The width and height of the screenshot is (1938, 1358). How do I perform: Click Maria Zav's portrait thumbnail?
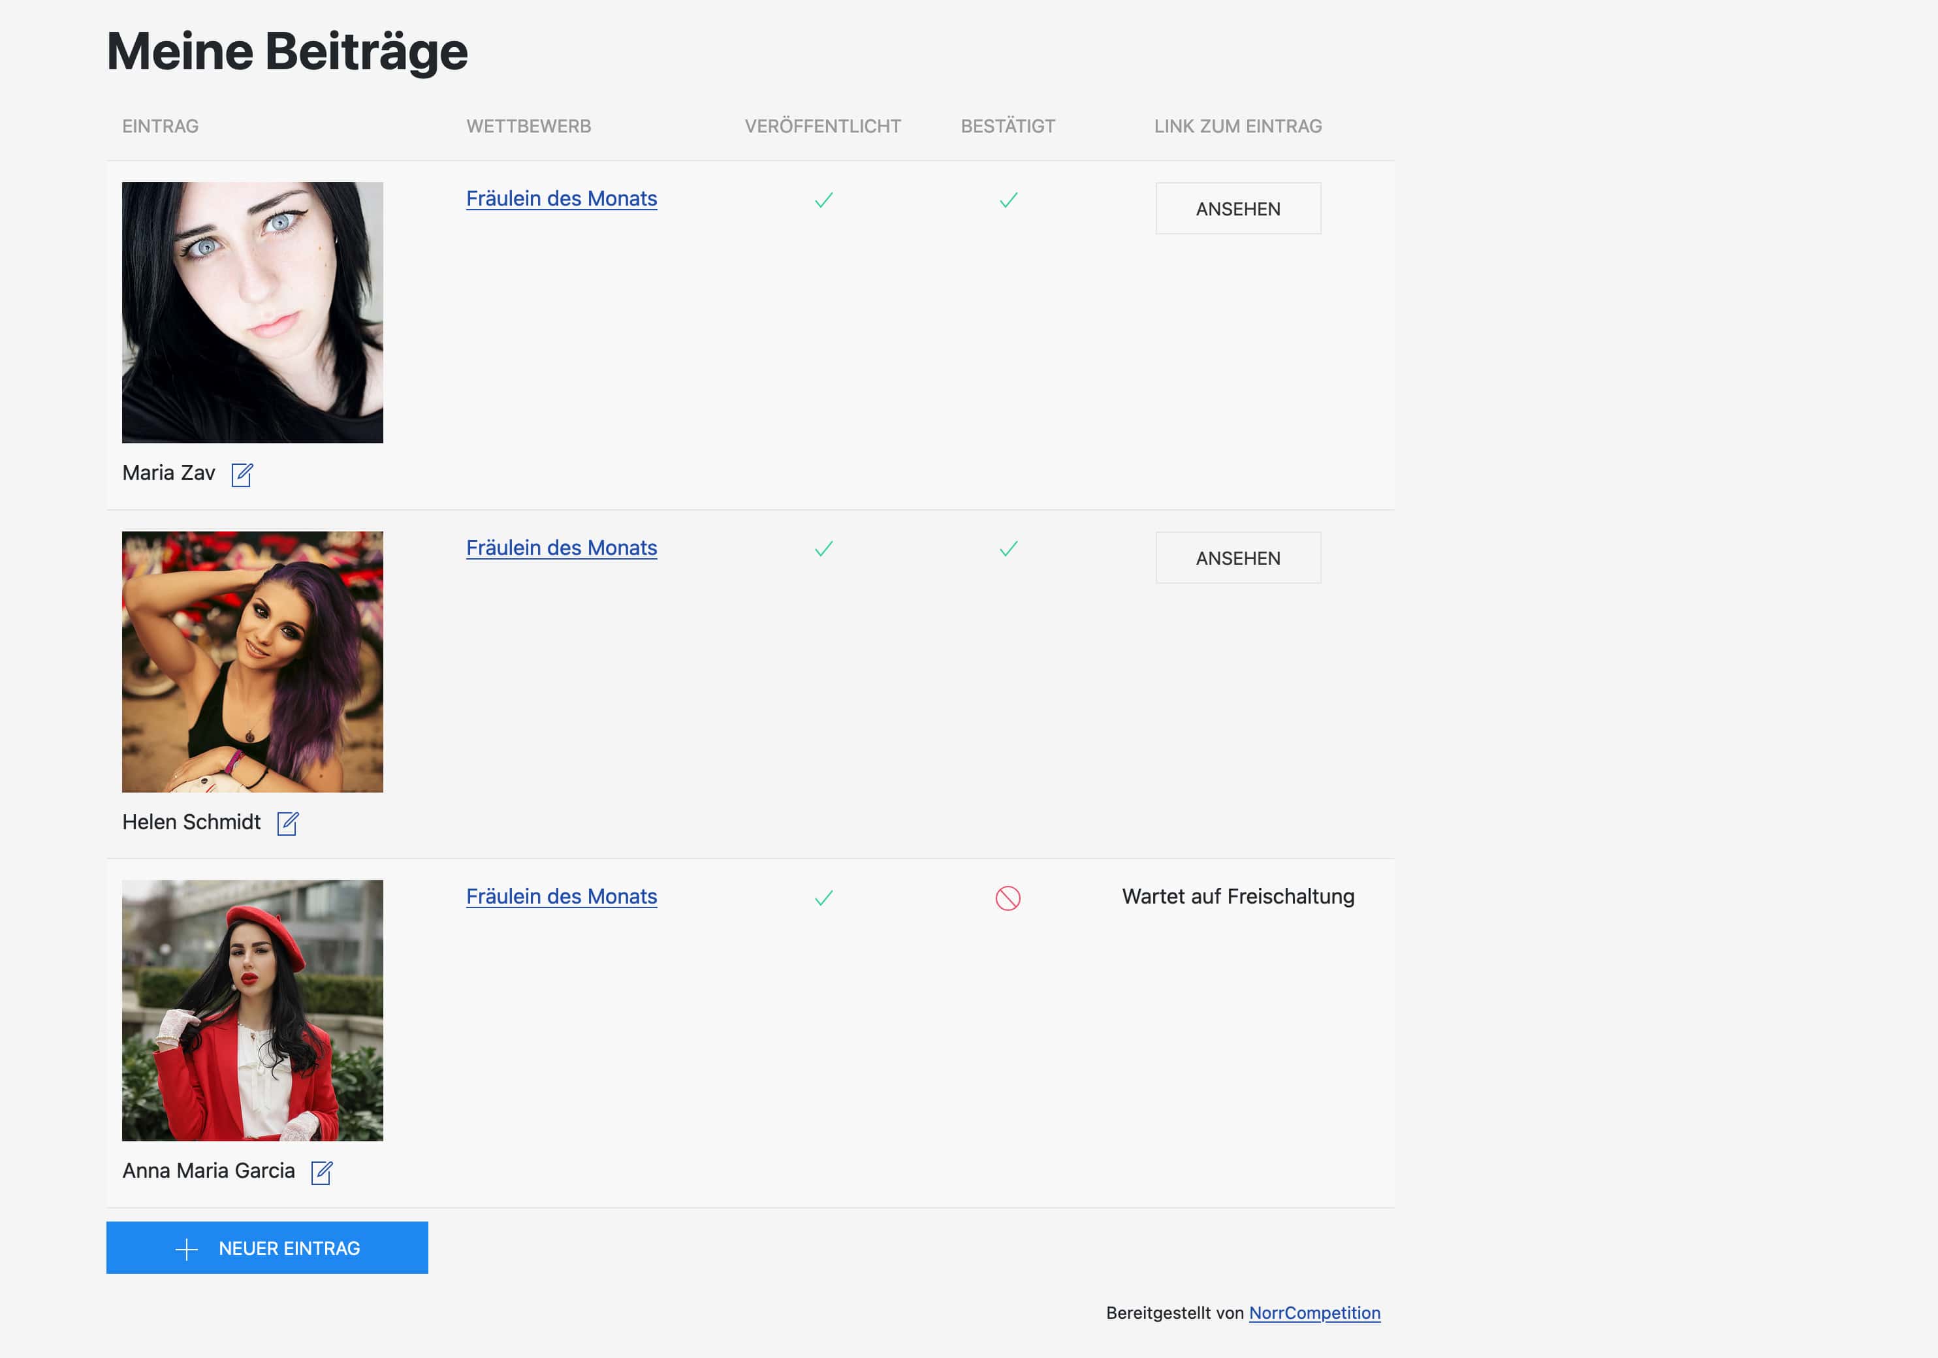pyautogui.click(x=253, y=312)
